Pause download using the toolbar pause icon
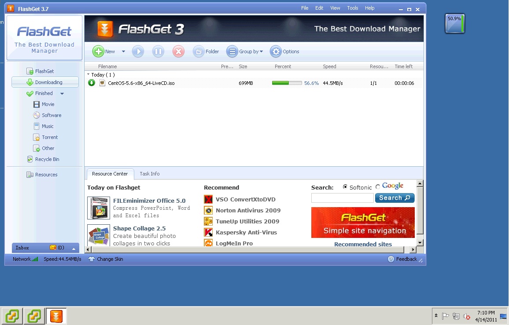Viewport: 509px width, 325px height. click(x=158, y=51)
